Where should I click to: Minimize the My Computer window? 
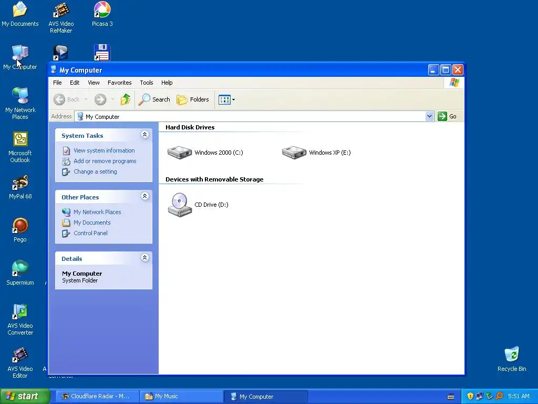(x=433, y=70)
